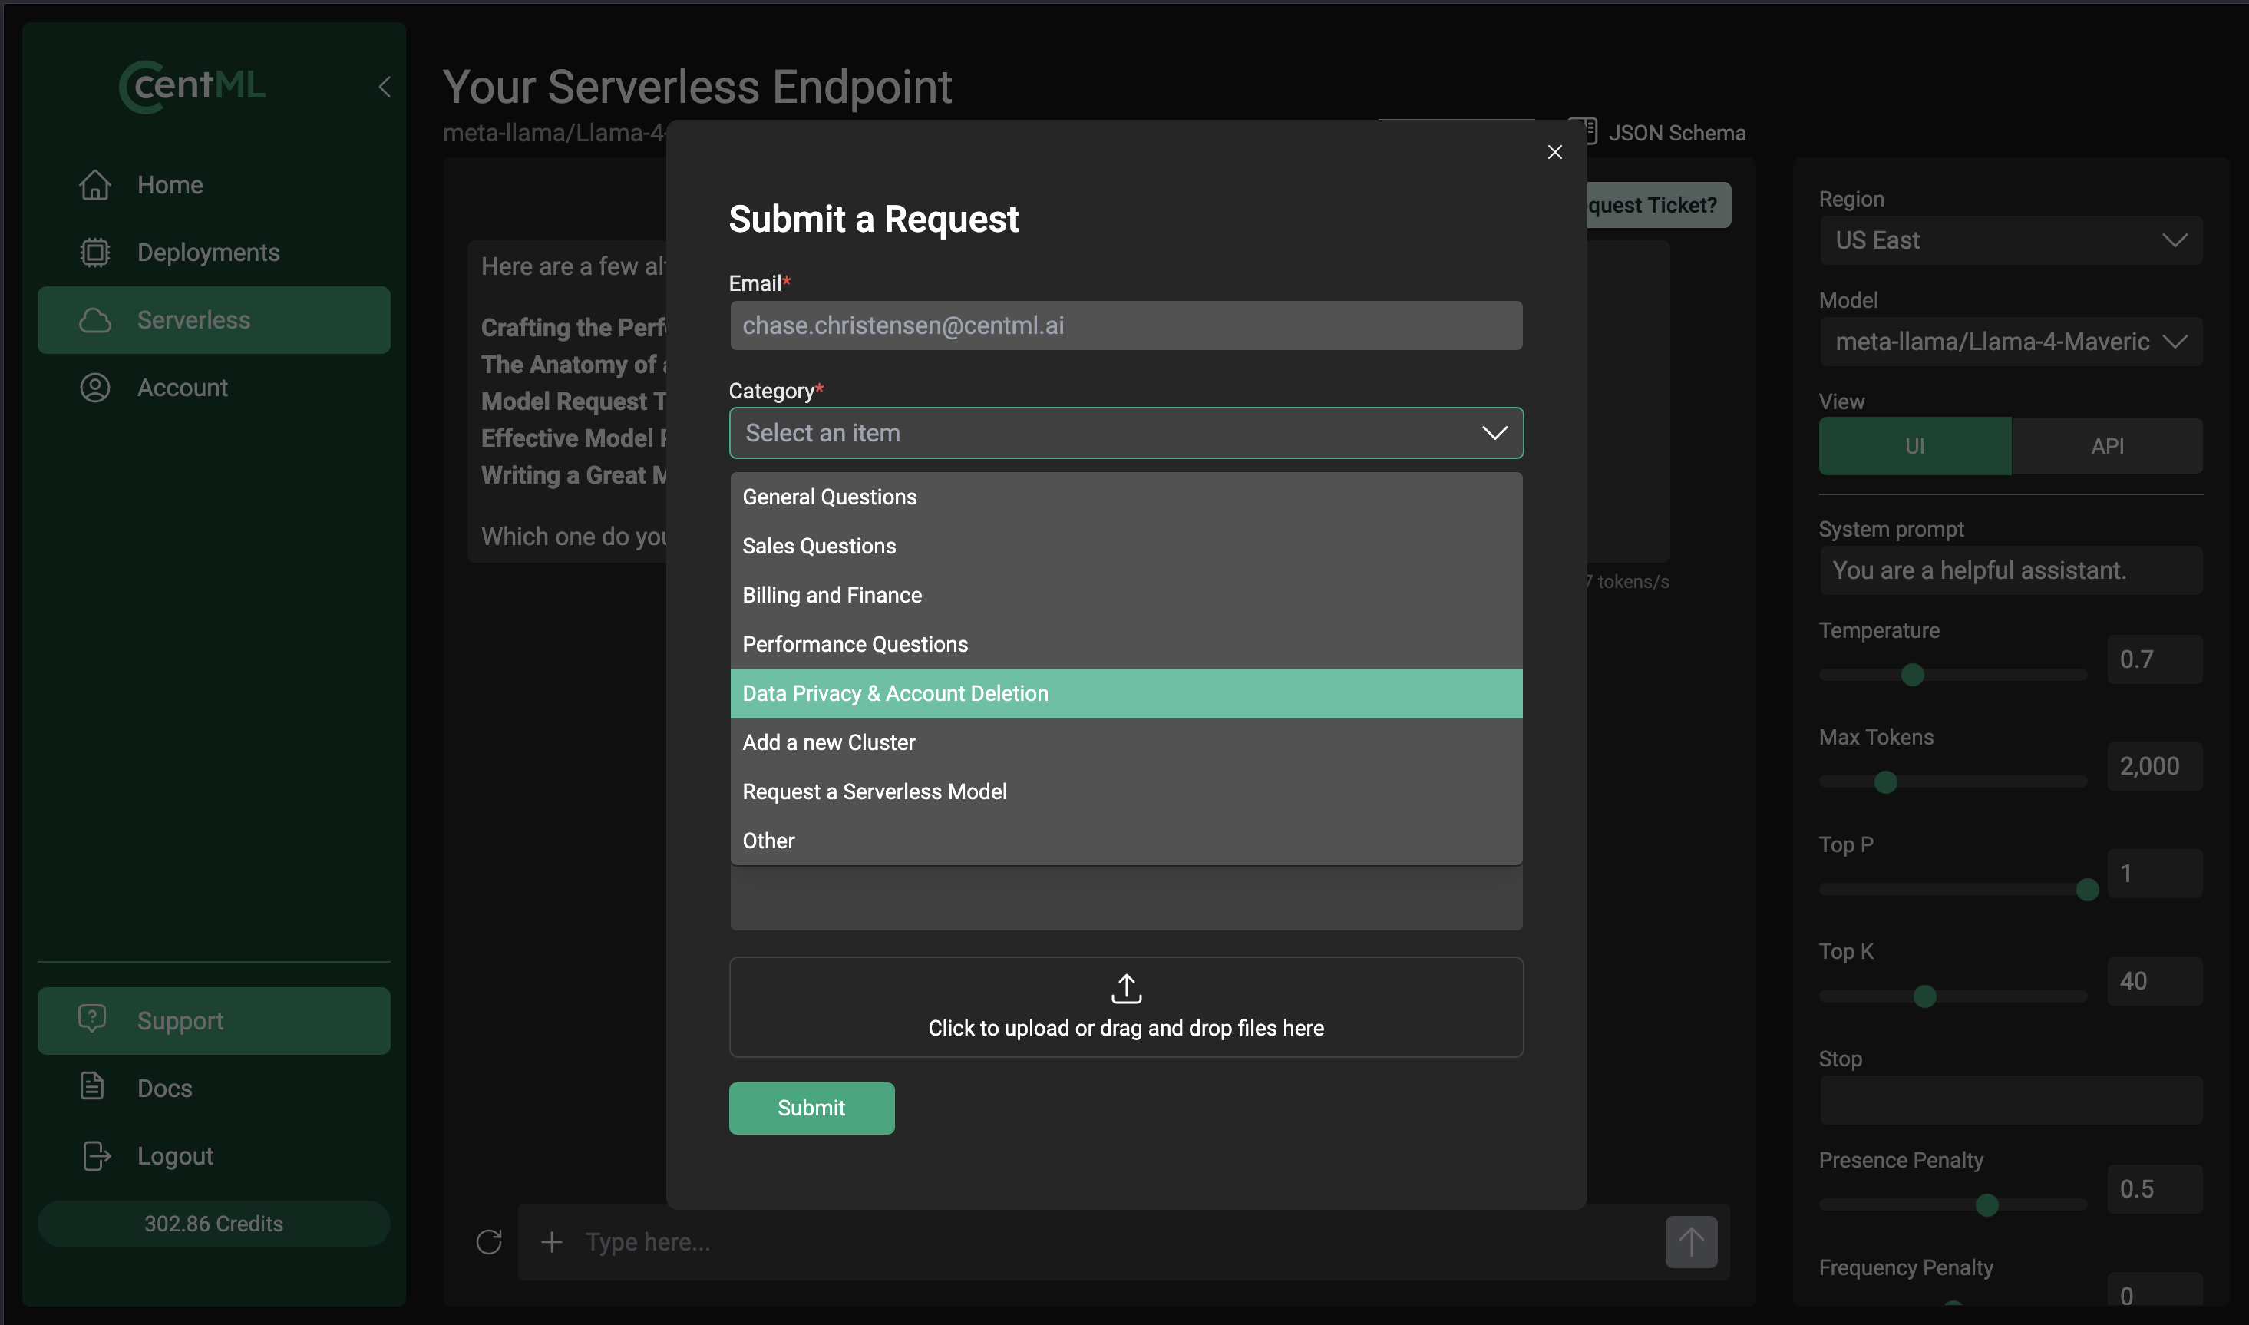
Task: Open the Home page
Action: click(213, 185)
